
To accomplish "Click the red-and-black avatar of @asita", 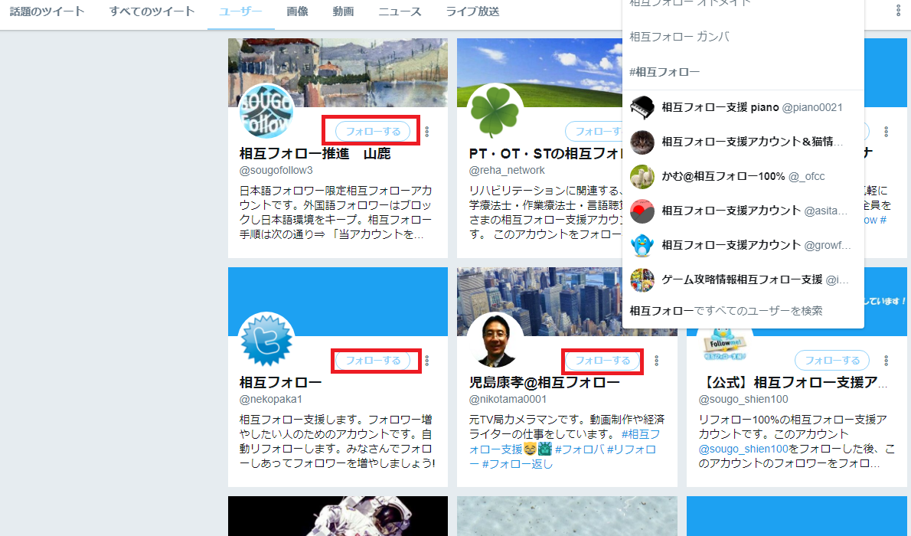I will coord(642,211).
